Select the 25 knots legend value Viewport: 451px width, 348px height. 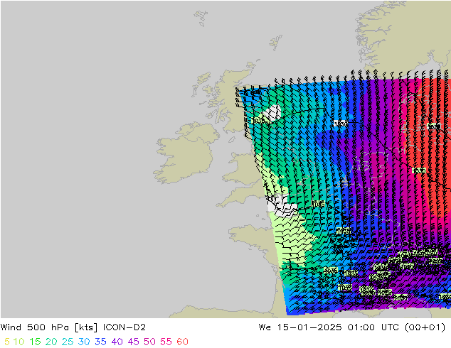(68, 342)
